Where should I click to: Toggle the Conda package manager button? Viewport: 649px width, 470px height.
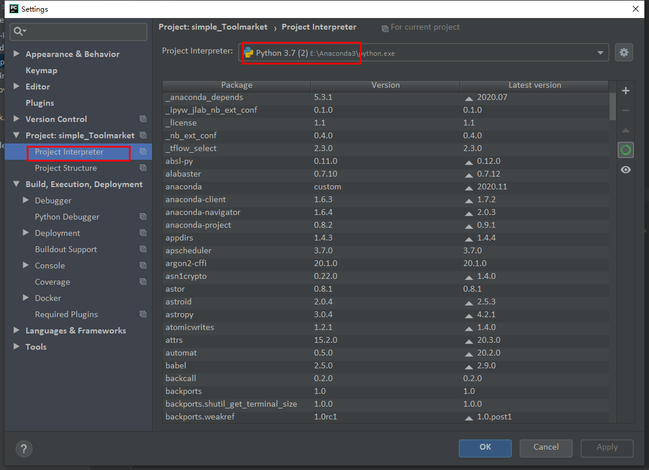pos(625,149)
